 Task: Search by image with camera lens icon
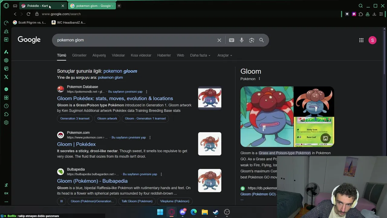click(x=252, y=40)
